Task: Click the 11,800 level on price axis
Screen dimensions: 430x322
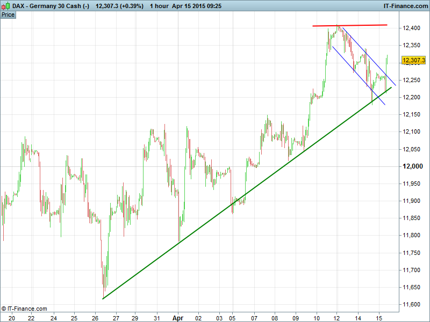Action: (413, 235)
